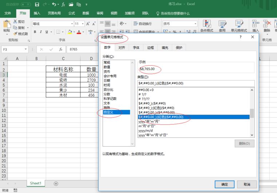This screenshot has height=193, width=277.
Task: Click the new sheet plus icon
Action: [56, 184]
